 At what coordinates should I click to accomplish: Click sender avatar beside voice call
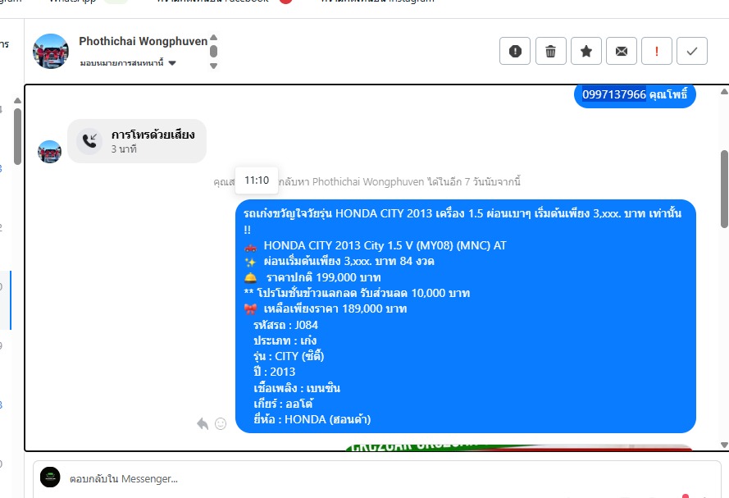coord(49,152)
